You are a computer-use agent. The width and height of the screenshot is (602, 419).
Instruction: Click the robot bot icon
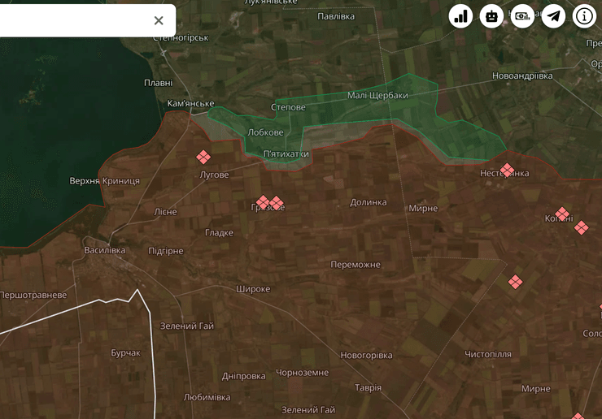point(492,16)
